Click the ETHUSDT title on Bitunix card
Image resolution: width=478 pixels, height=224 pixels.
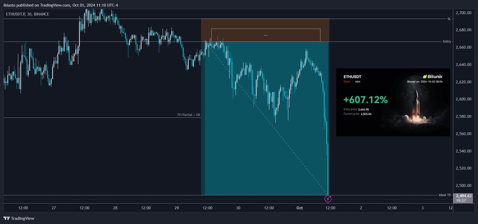click(x=353, y=76)
